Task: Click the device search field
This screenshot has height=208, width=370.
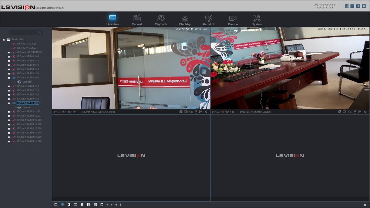Action: pyautogui.click(x=26, y=32)
